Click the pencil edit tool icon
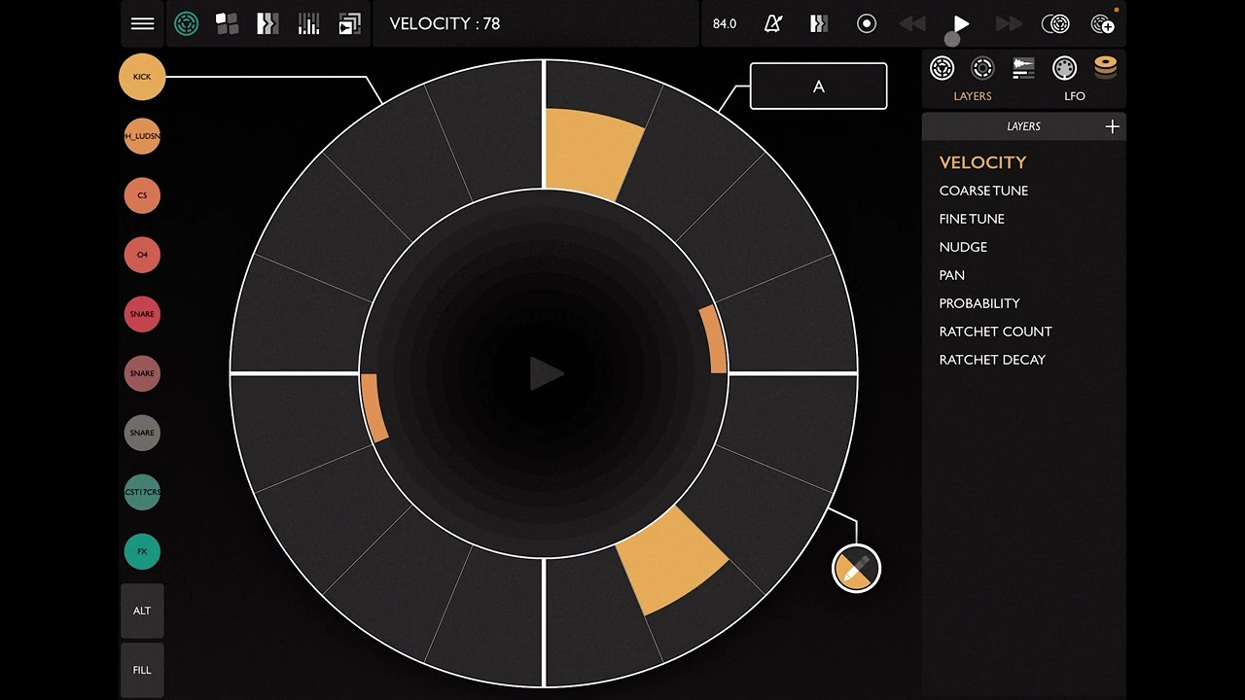1245x700 pixels. coord(857,569)
